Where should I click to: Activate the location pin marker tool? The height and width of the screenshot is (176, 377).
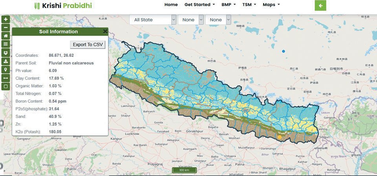5,69
